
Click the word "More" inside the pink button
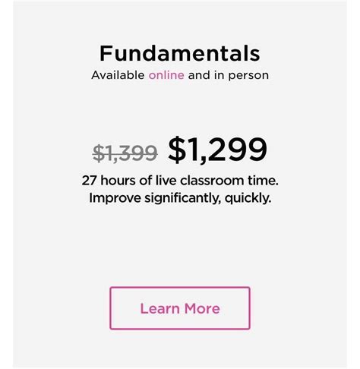click(x=202, y=308)
